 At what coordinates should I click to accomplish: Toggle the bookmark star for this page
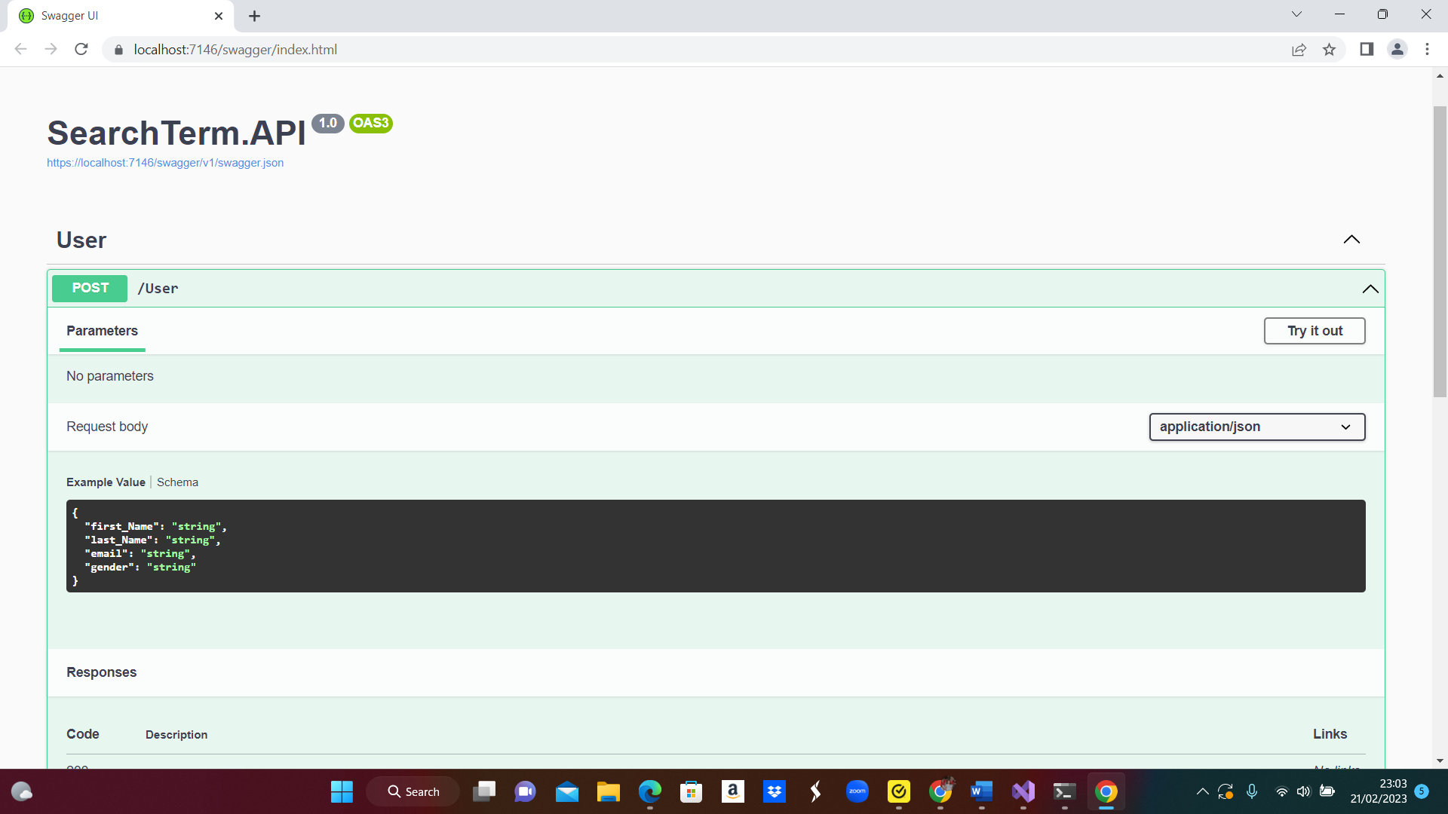click(1330, 49)
